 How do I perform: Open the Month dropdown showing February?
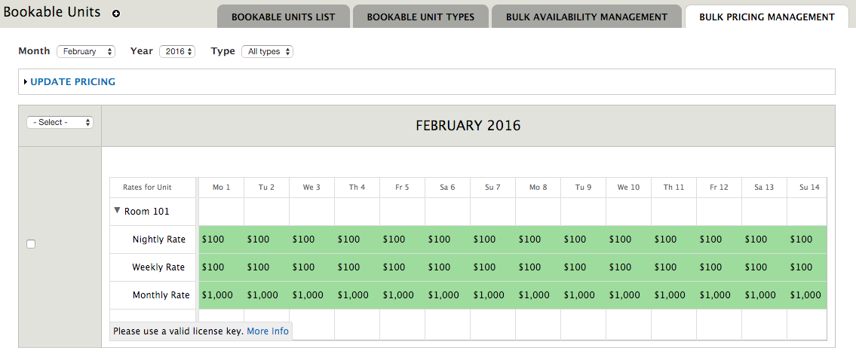pyautogui.click(x=86, y=51)
